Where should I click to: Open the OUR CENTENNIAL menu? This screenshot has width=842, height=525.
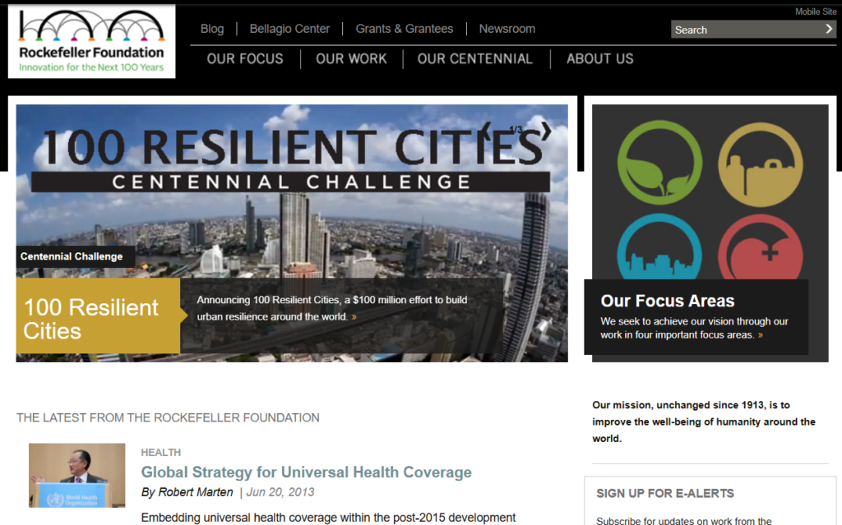475,58
